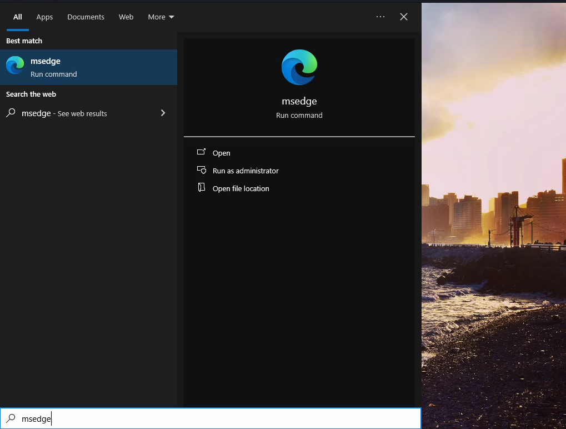Click the Run as administrator shield icon
The image size is (566, 429).
point(201,170)
